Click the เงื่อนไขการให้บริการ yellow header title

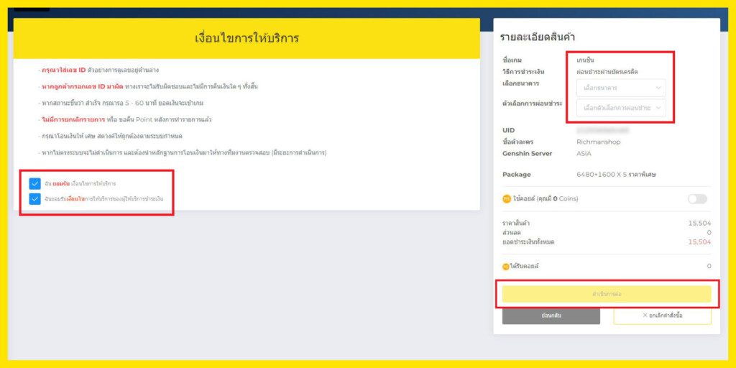(247, 38)
